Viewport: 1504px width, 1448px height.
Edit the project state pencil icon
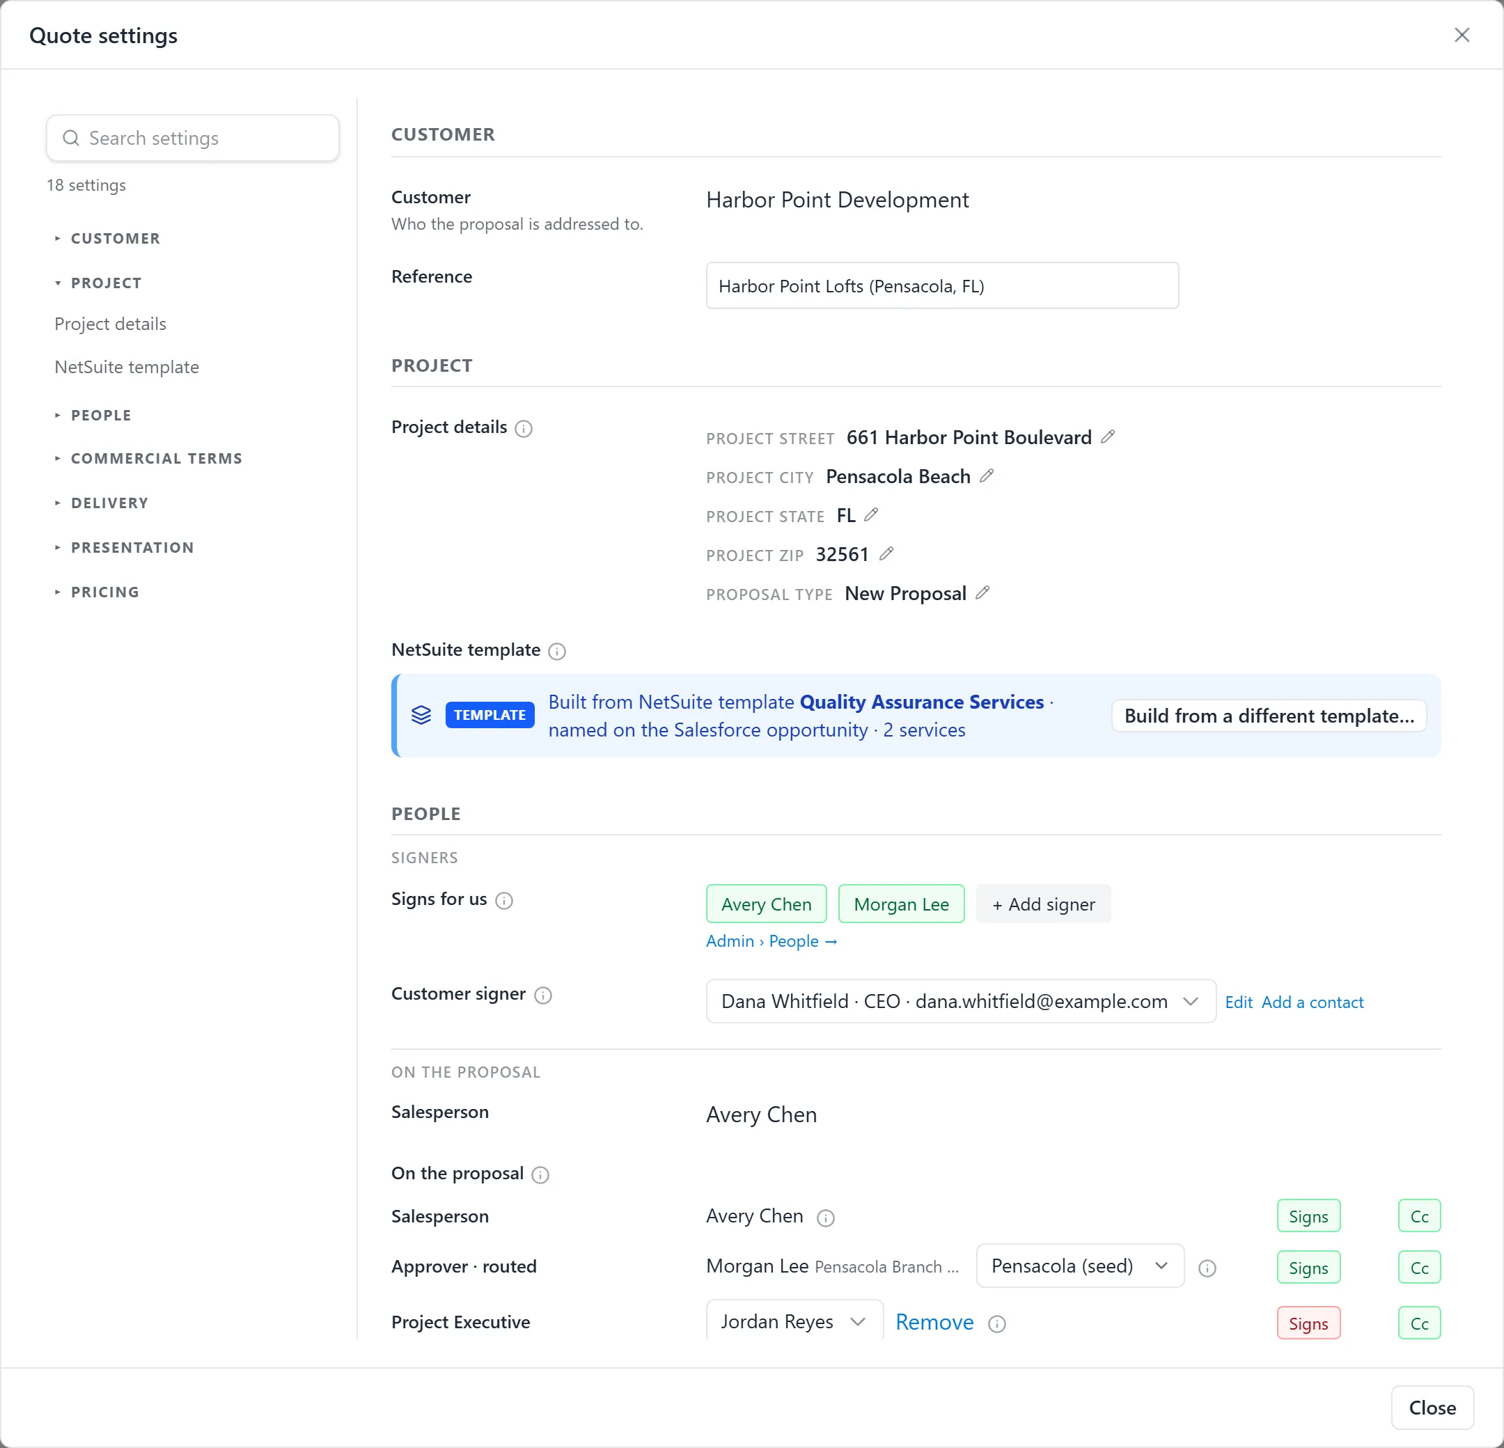point(871,515)
